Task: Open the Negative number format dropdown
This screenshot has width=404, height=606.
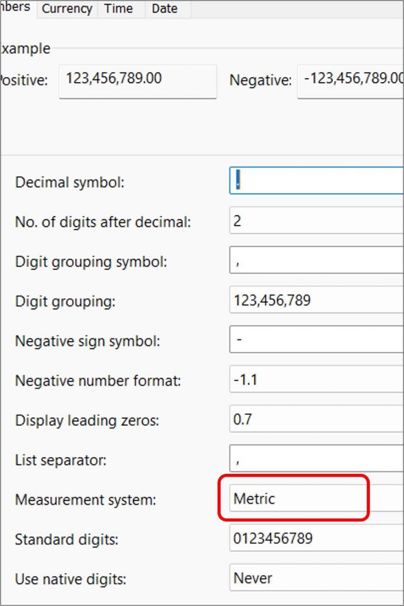Action: pos(316,380)
